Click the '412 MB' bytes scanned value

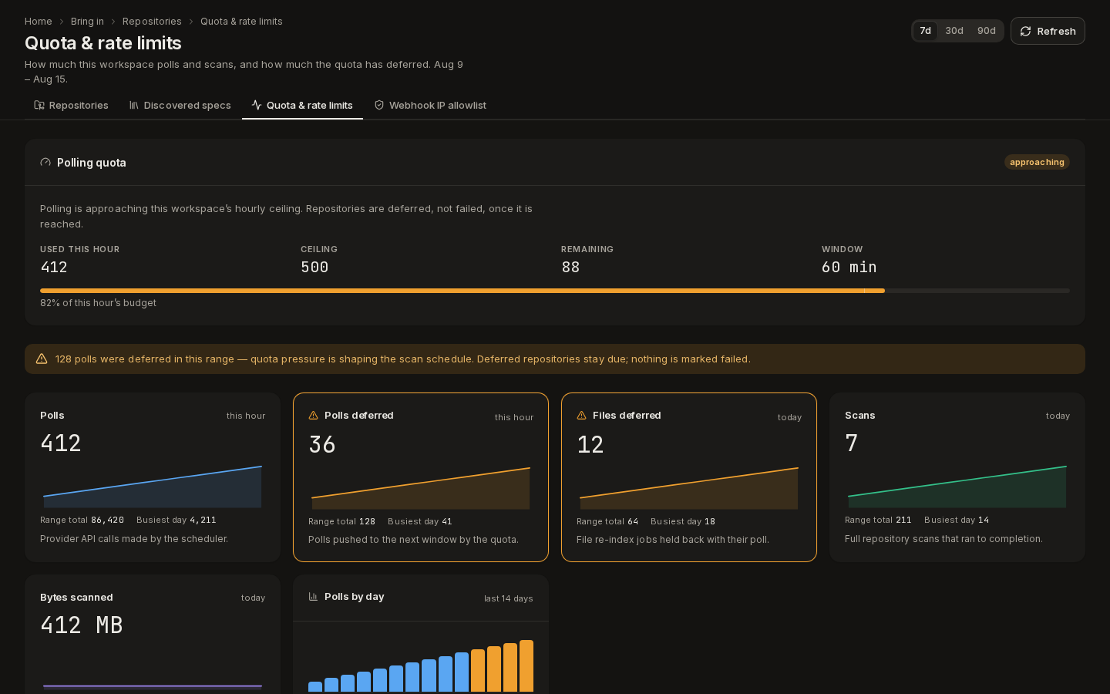tap(82, 625)
